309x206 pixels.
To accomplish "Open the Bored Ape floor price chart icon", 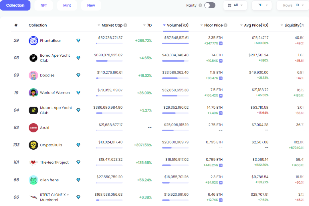I will click(x=221, y=61).
